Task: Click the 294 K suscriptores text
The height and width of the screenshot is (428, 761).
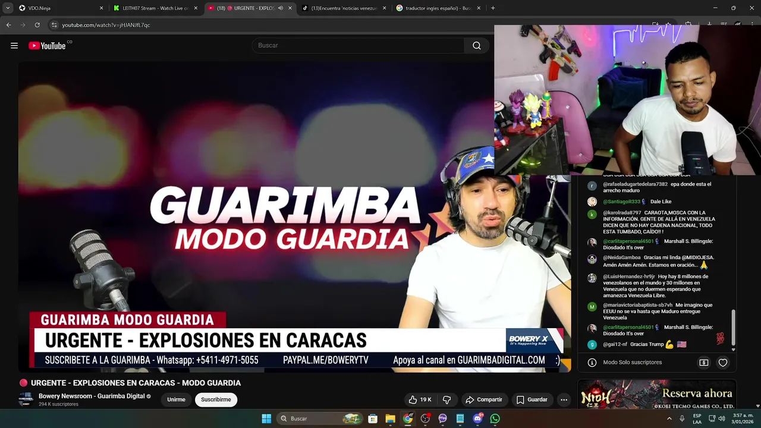Action: tap(58, 404)
